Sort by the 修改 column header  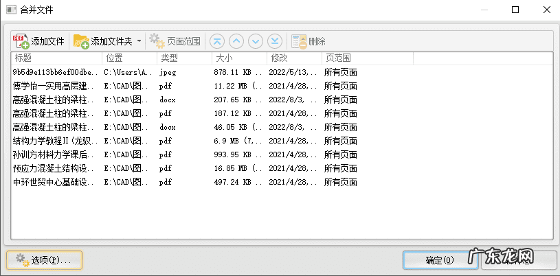(x=295, y=58)
